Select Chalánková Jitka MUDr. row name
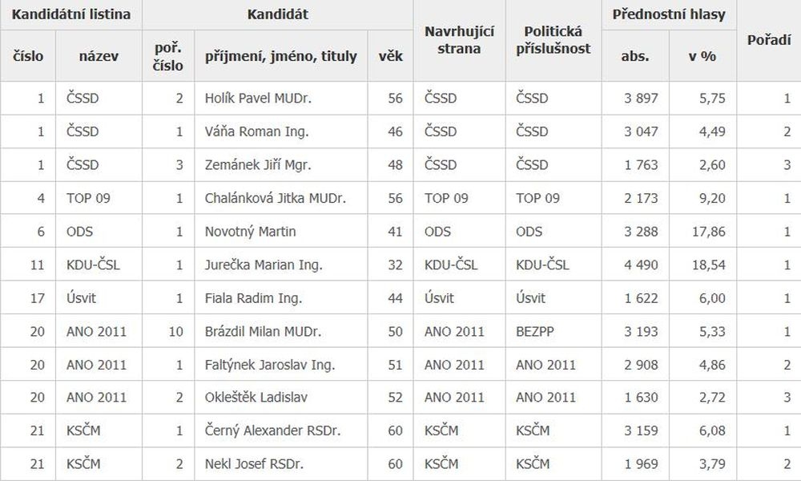The height and width of the screenshot is (481, 801). (x=280, y=198)
